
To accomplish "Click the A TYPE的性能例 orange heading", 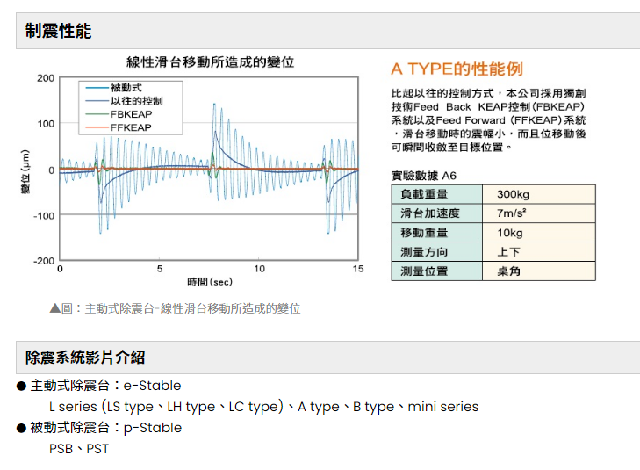I will (457, 69).
